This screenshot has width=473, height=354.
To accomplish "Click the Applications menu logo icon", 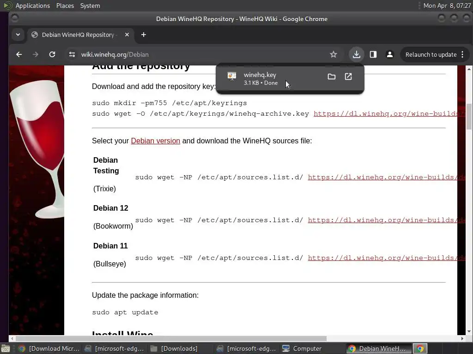I will pyautogui.click(x=7, y=6).
